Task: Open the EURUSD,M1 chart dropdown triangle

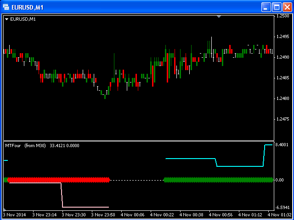Action: tap(7, 19)
